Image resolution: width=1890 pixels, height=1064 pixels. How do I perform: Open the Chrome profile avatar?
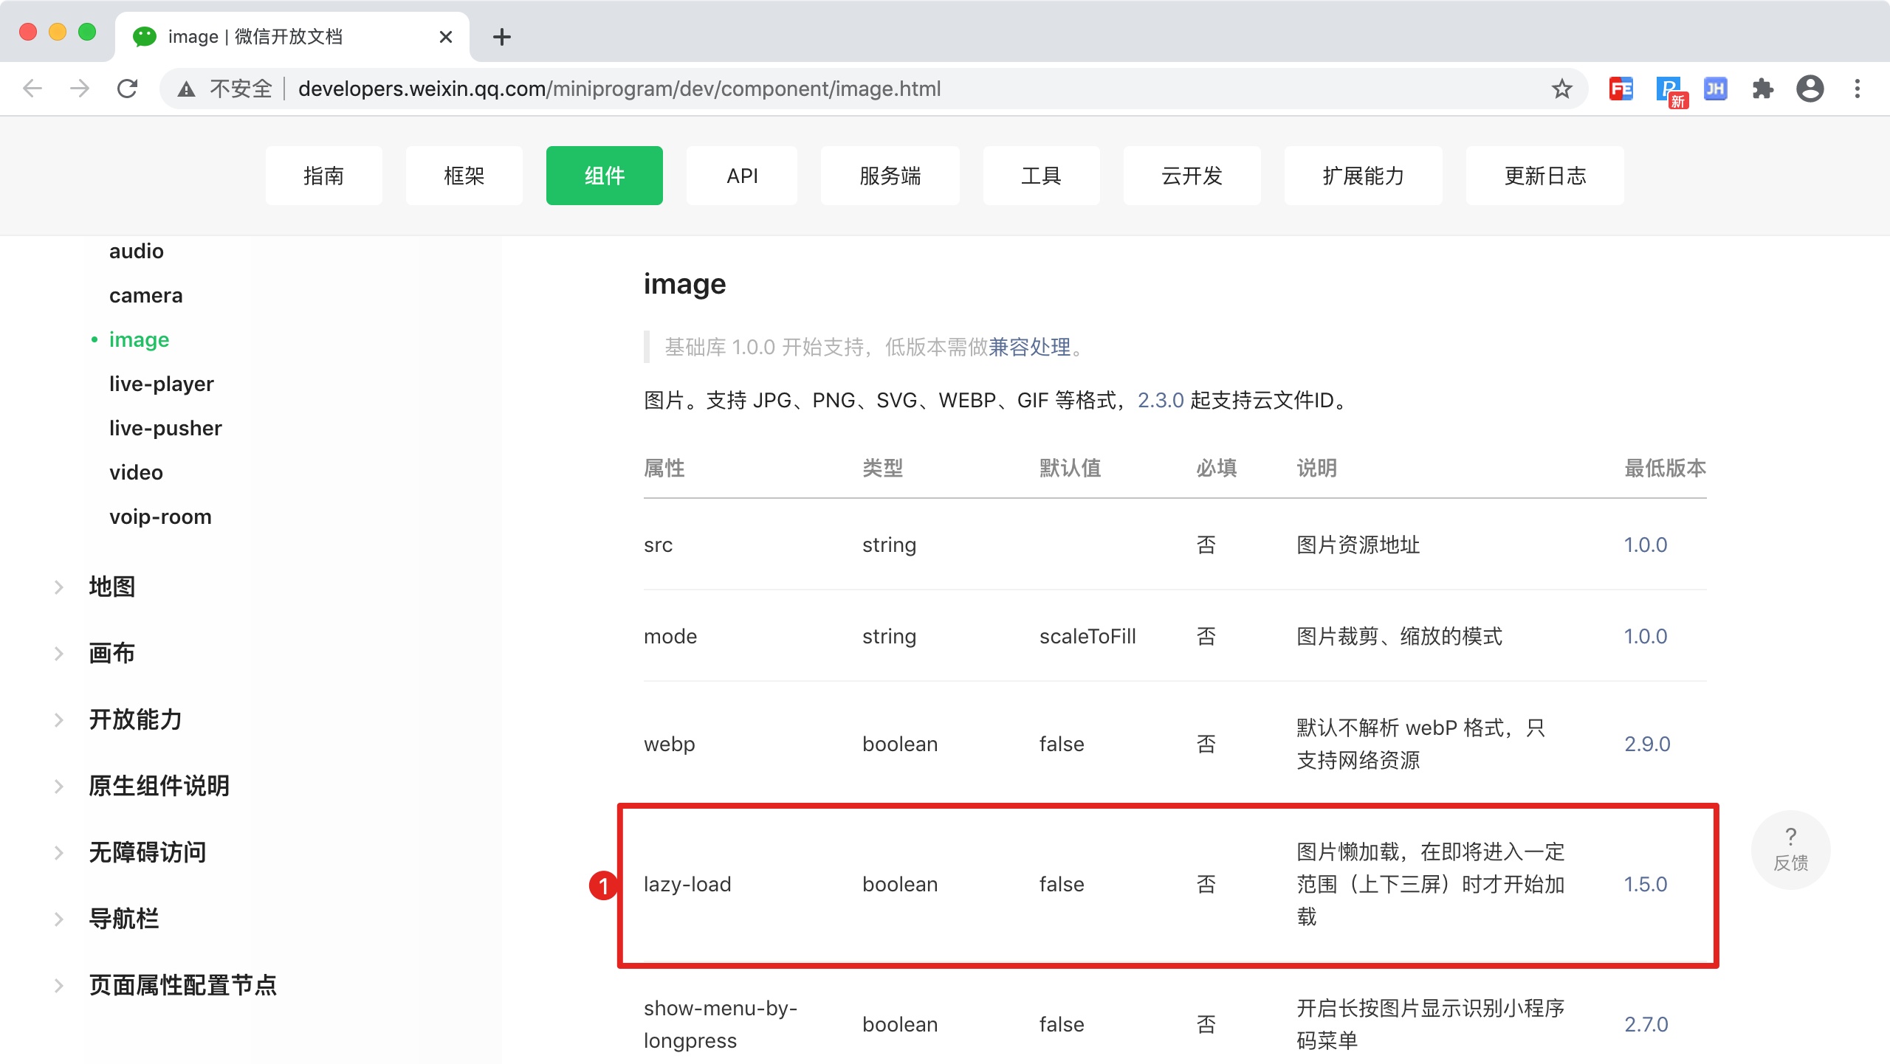[1810, 89]
